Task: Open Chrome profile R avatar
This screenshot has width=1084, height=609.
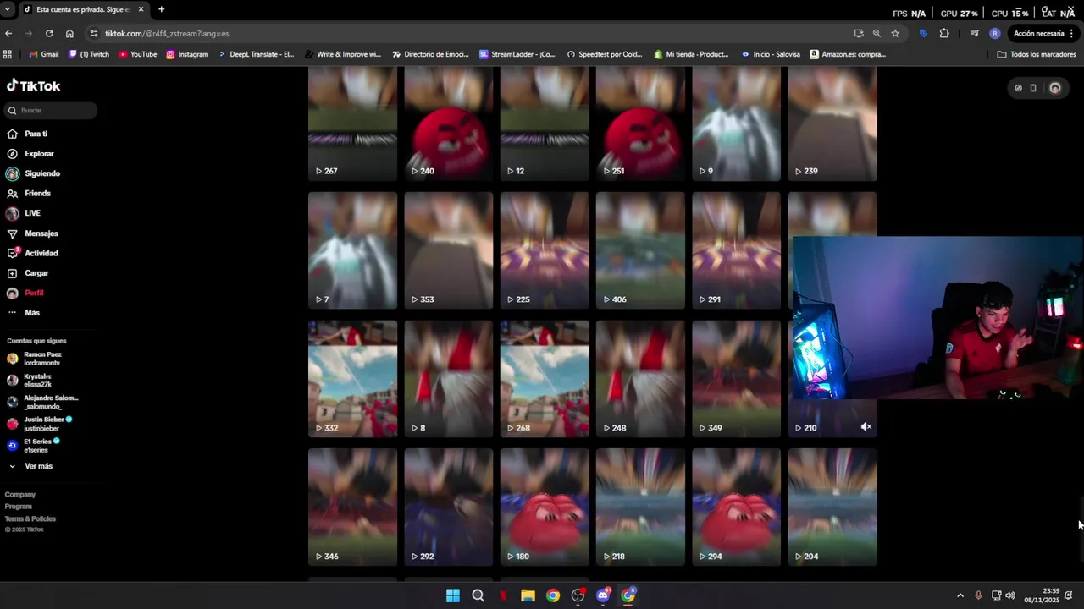Action: tap(994, 33)
